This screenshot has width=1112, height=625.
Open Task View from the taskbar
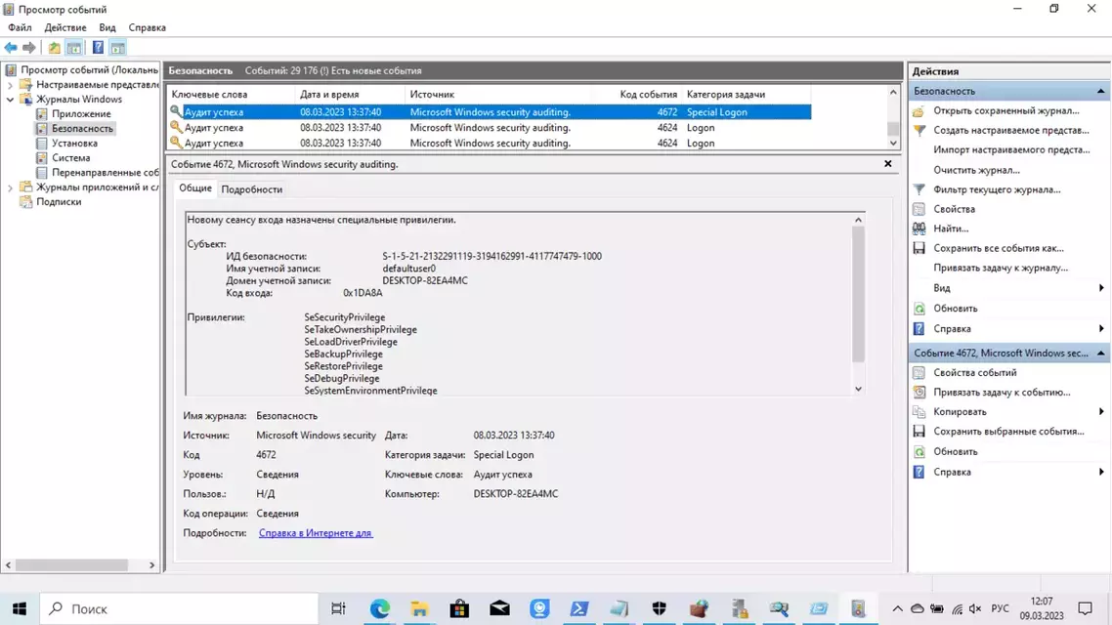pos(338,608)
